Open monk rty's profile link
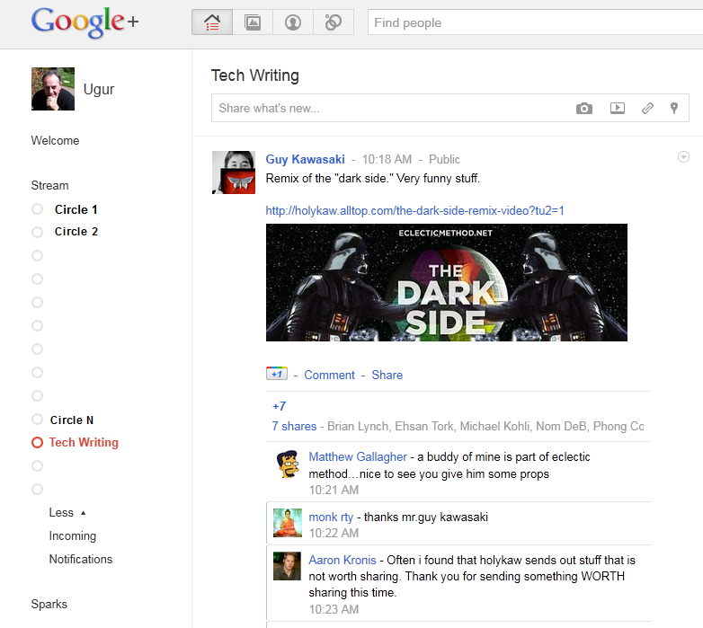The width and height of the screenshot is (703, 628). click(x=331, y=517)
